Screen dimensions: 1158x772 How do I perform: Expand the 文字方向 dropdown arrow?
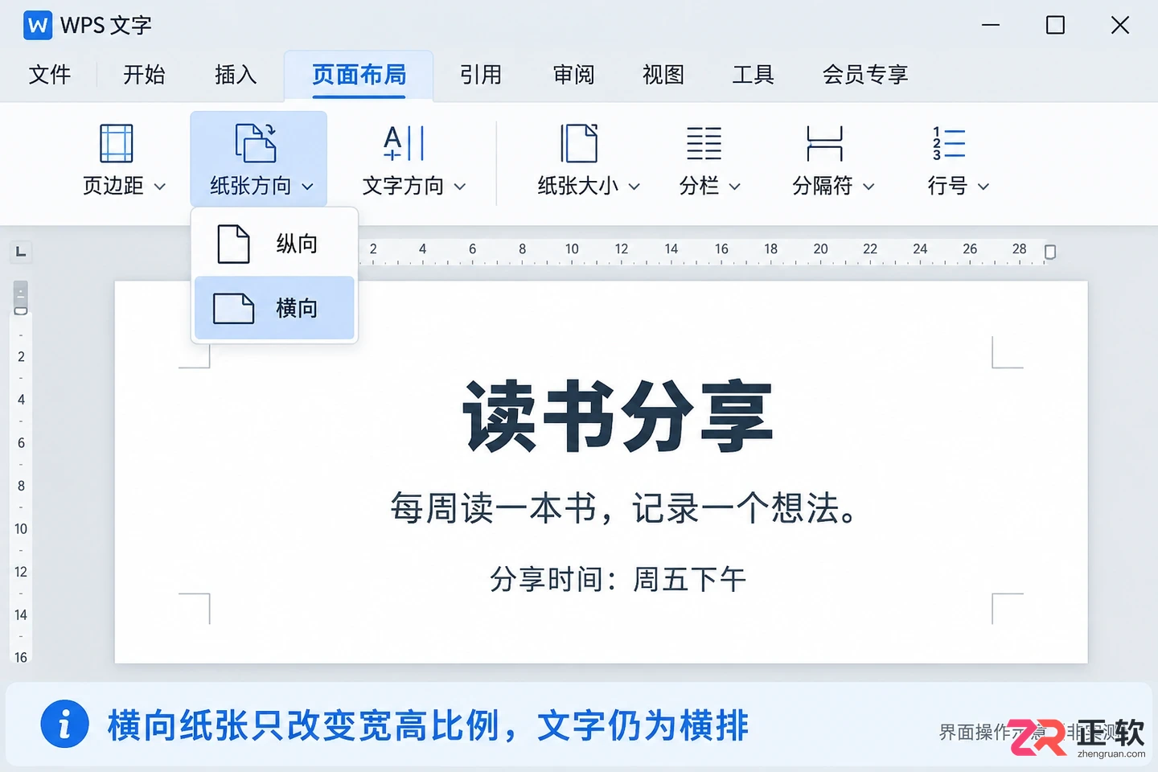pyautogui.click(x=460, y=187)
